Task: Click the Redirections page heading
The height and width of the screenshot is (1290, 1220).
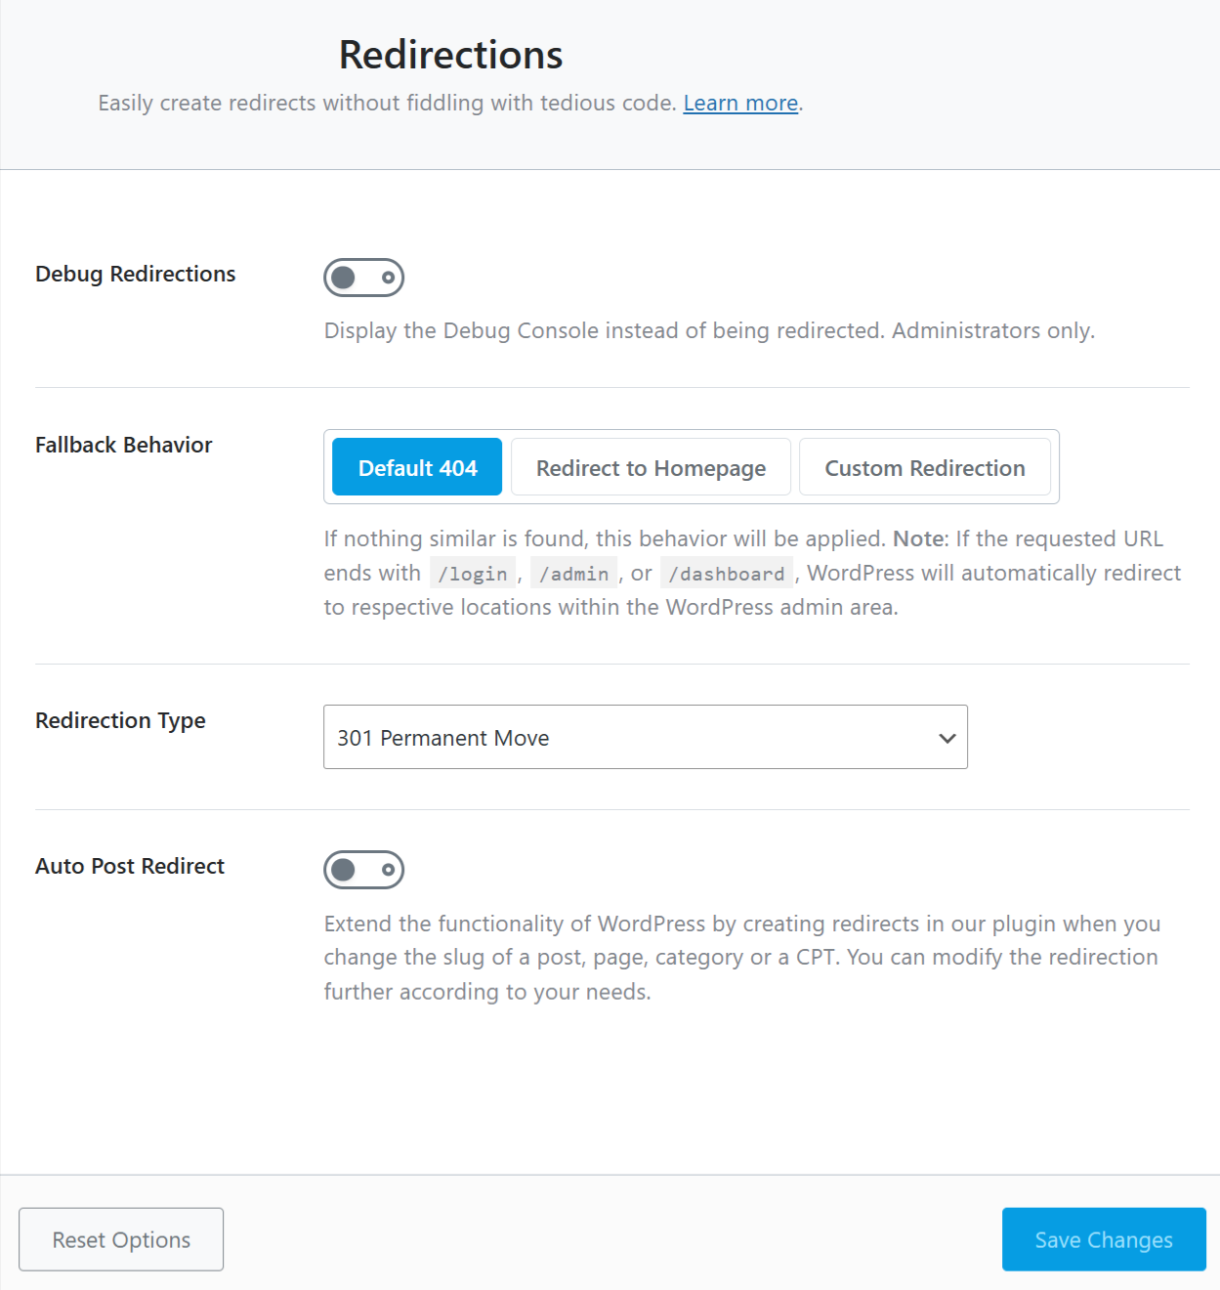Action: coord(450,56)
